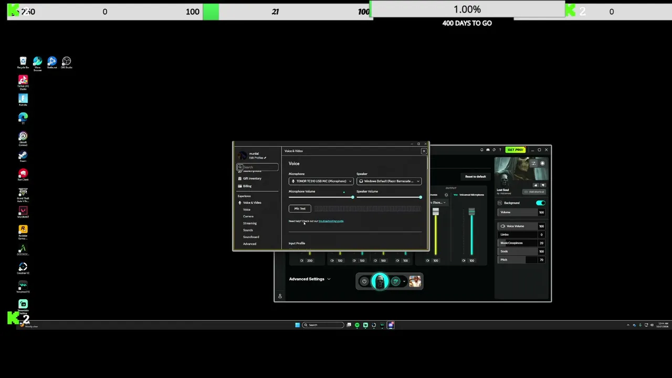Select Voice & Video in Discord settings
This screenshot has width=672, height=378.
(252, 203)
